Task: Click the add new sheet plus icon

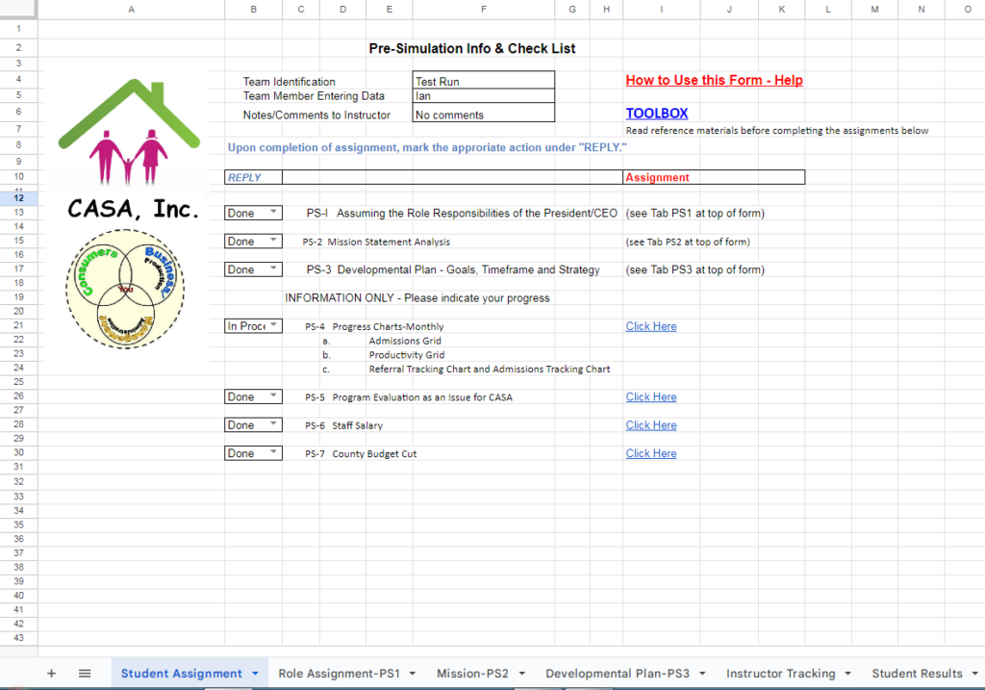Action: (x=51, y=674)
